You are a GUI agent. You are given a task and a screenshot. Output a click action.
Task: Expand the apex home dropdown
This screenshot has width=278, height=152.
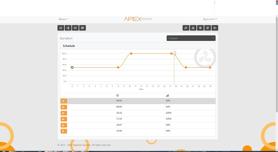(x=63, y=19)
